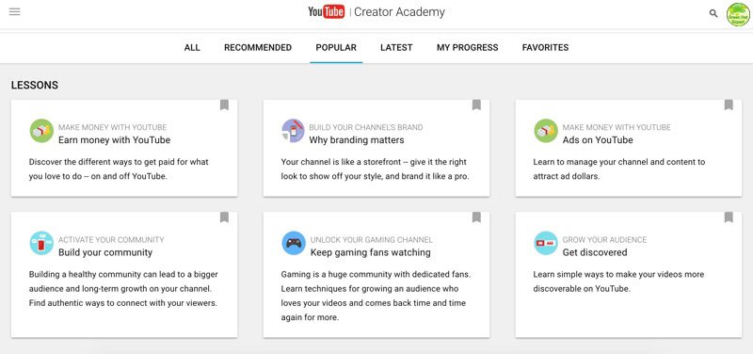Switch to the ALL tab
The image size is (753, 354).
(x=192, y=48)
